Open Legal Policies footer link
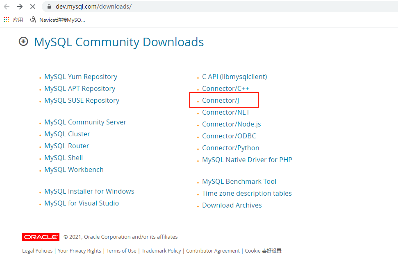398x271 pixels. 37,251
